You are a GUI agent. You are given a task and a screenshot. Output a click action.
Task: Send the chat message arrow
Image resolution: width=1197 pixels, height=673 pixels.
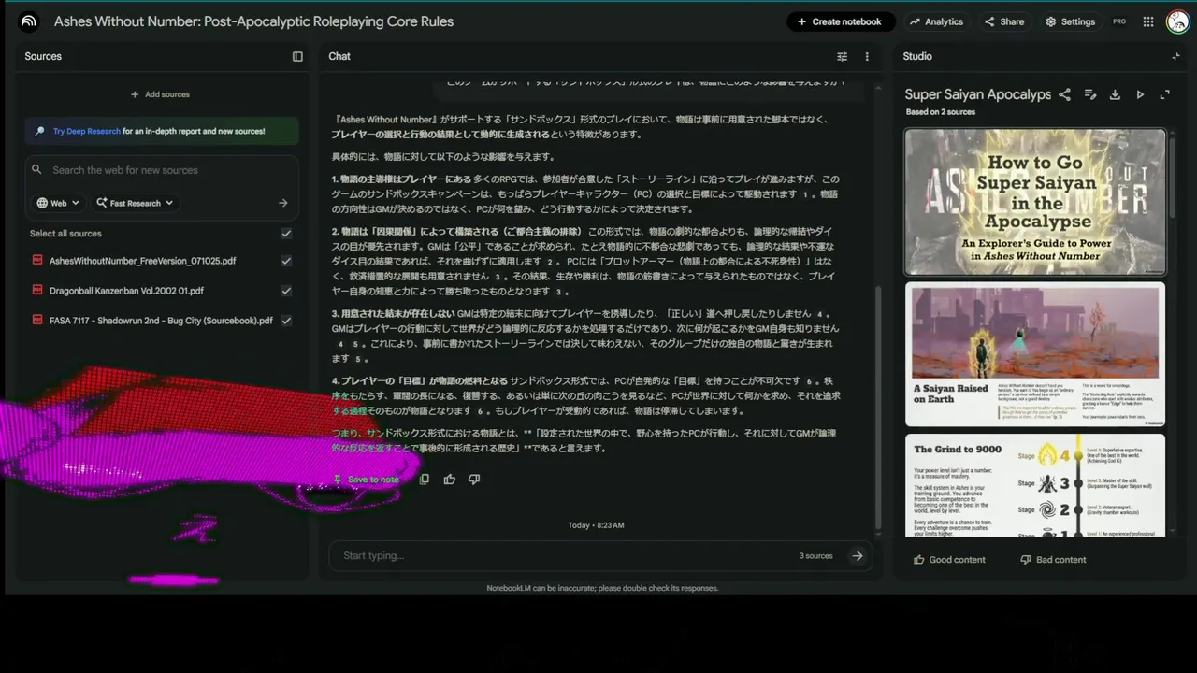tap(858, 555)
